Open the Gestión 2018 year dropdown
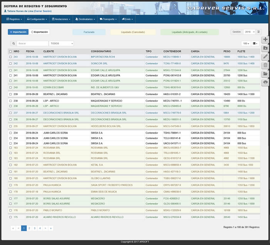The image size is (270, 245). coord(249,32)
